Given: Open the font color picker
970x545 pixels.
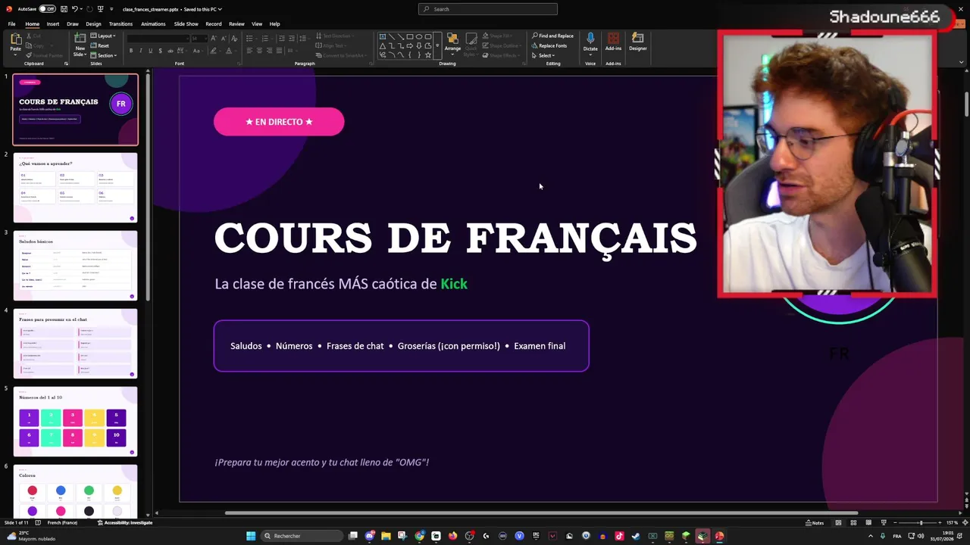Looking at the screenshot, I should pos(230,51).
